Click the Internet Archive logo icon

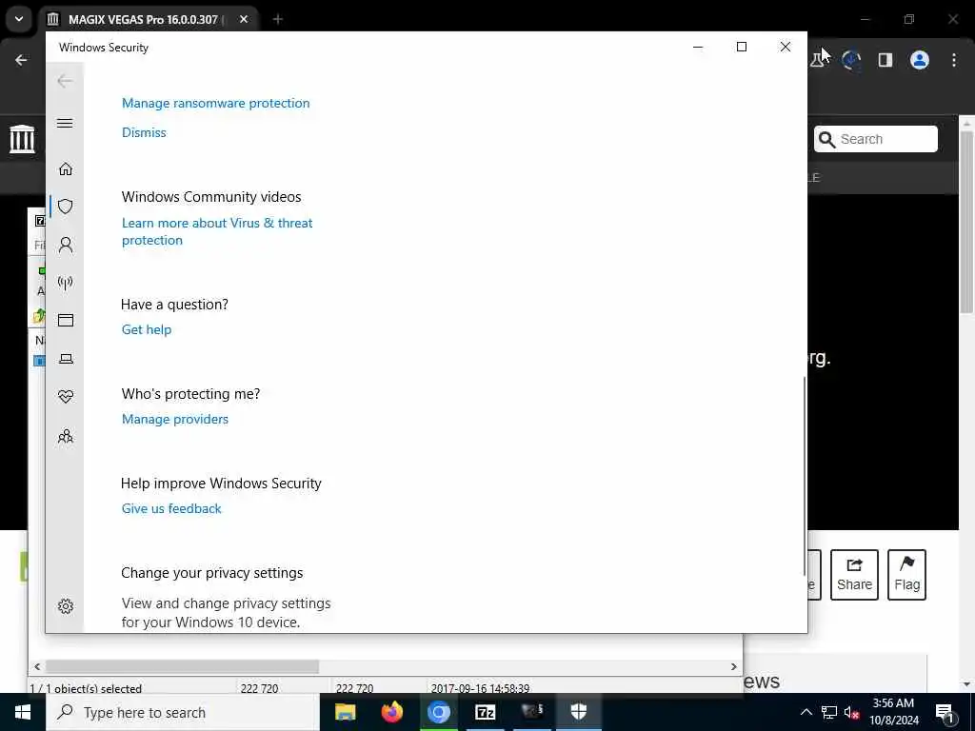click(x=22, y=139)
